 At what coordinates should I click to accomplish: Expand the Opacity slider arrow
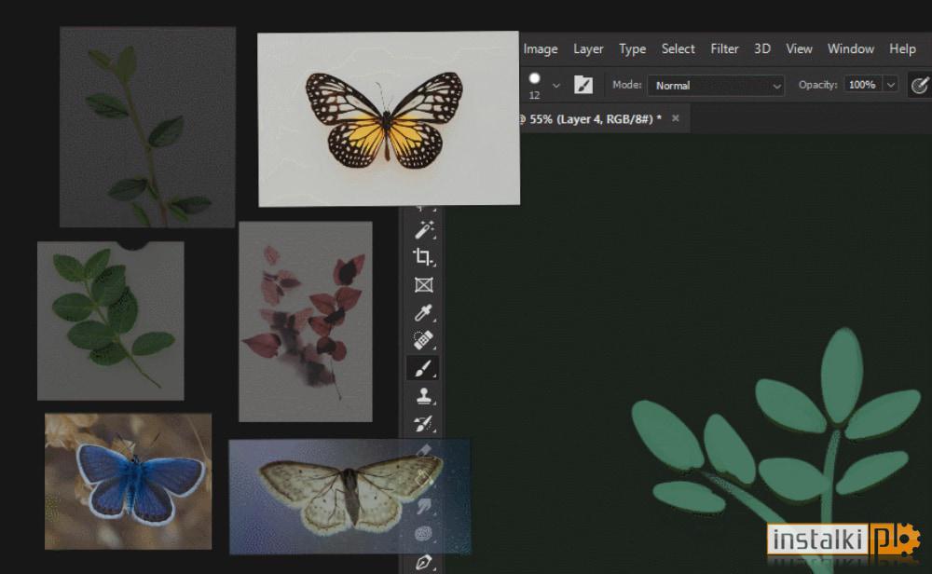coord(890,85)
